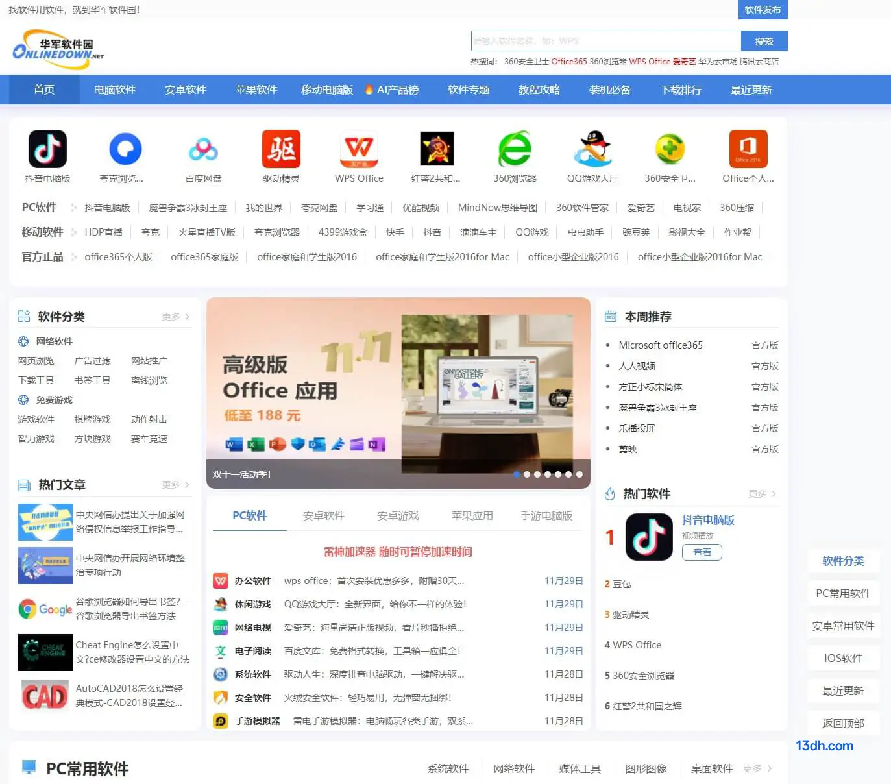The image size is (891, 784).
Task: Open 棋牌游戏 category link
Action: coord(93,419)
